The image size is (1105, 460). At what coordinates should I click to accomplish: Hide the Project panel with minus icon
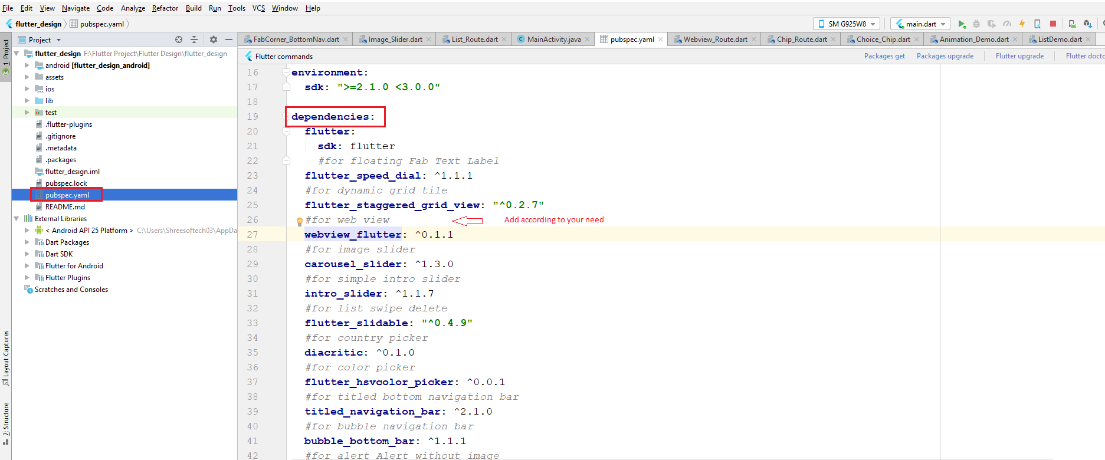[229, 40]
